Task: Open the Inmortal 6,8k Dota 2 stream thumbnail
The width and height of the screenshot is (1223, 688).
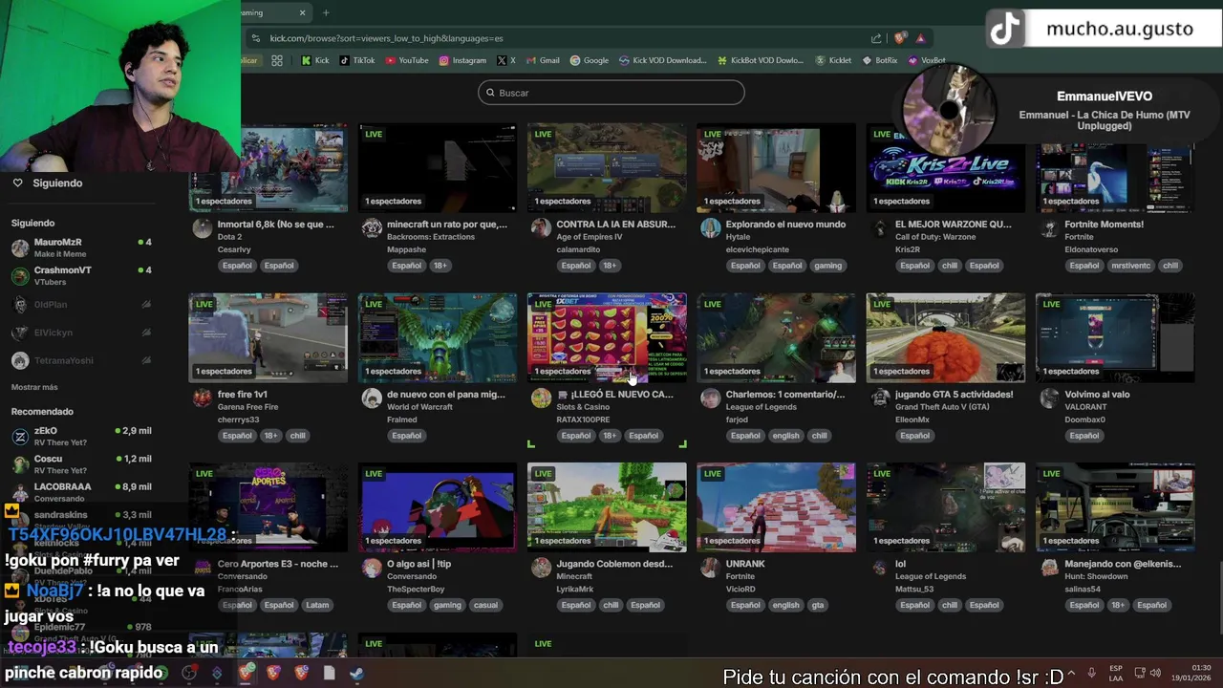Action: pos(268,167)
